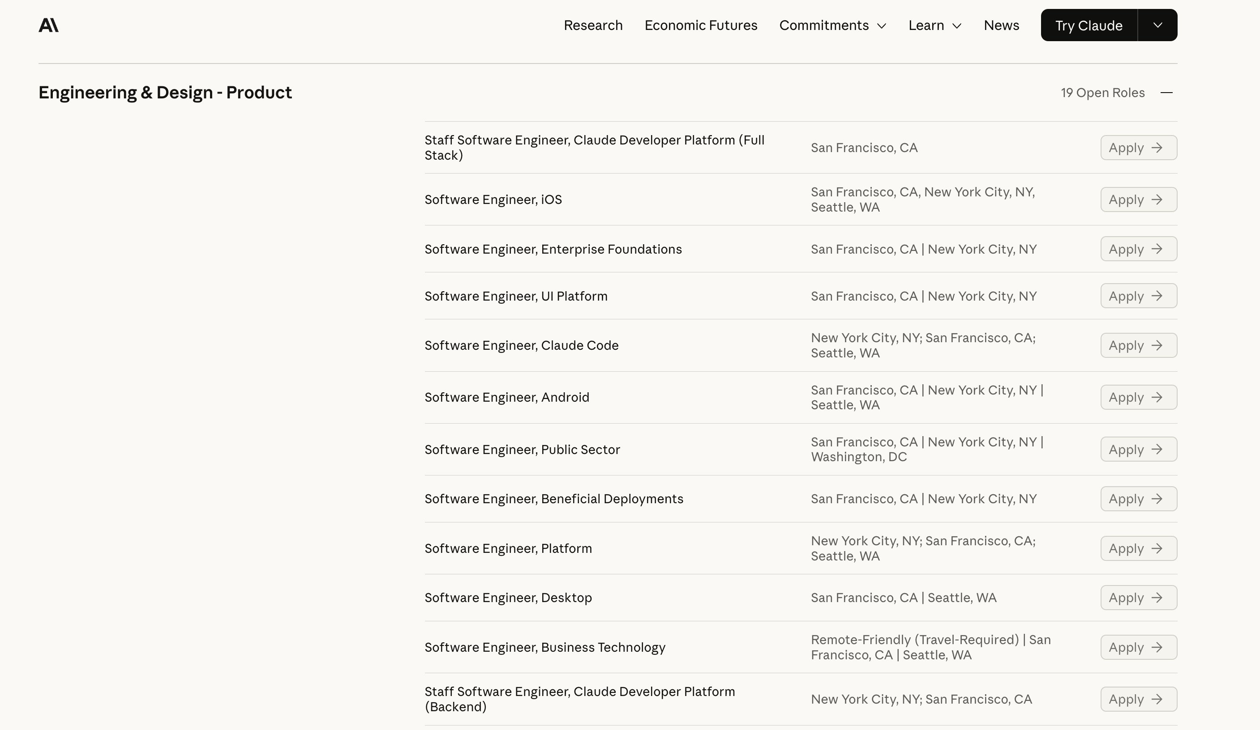Viewport: 1260px width, 730px height.
Task: Click the Try Claude button
Action: 1088,25
